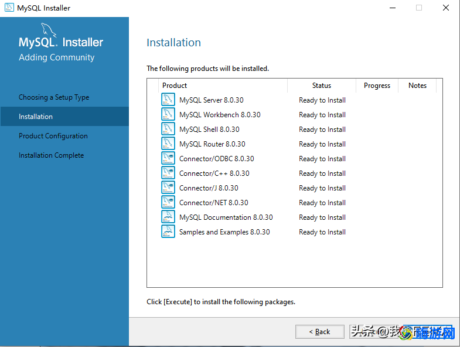Viewport: 460px width, 347px height.
Task: Click the MySQL Documentation 8.0.30 icon
Action: [168, 217]
